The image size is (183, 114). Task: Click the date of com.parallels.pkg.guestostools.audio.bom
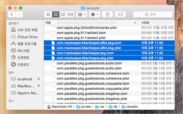coord(158,63)
